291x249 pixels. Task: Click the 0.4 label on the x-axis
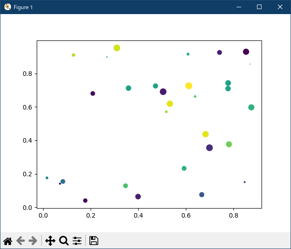[138, 215]
